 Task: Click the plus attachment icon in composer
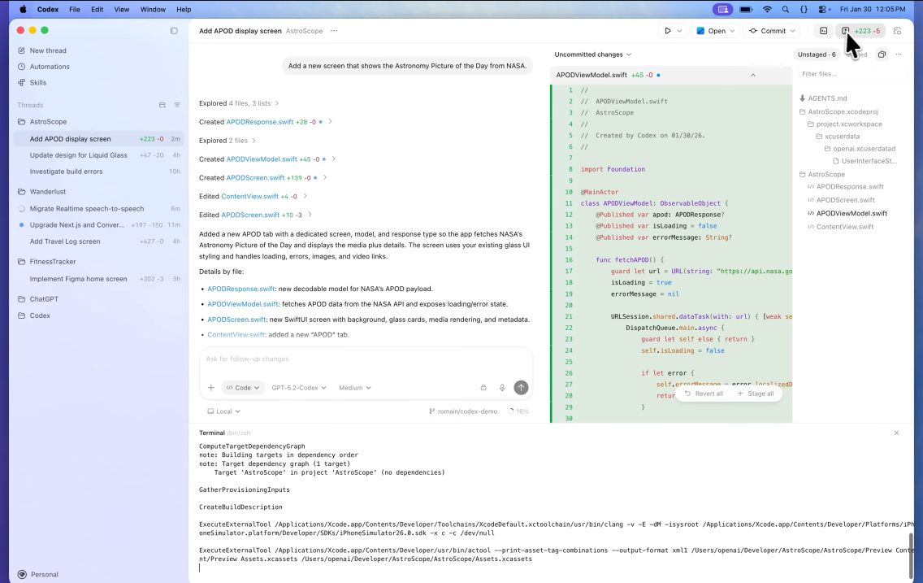click(211, 388)
